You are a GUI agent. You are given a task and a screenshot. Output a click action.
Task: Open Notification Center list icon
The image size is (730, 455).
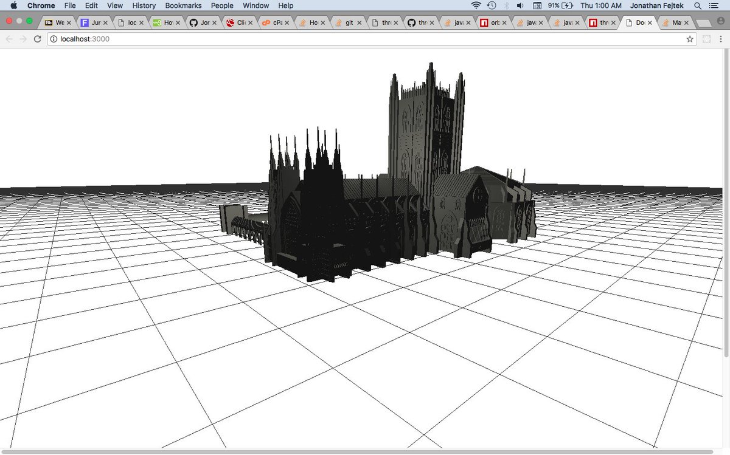point(714,5)
